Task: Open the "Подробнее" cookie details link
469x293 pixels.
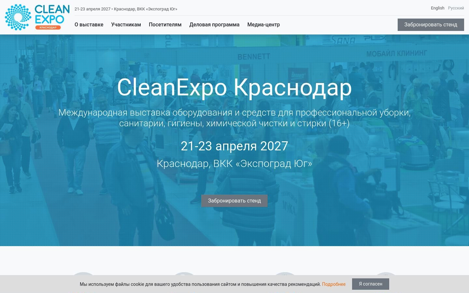Action: [334, 284]
